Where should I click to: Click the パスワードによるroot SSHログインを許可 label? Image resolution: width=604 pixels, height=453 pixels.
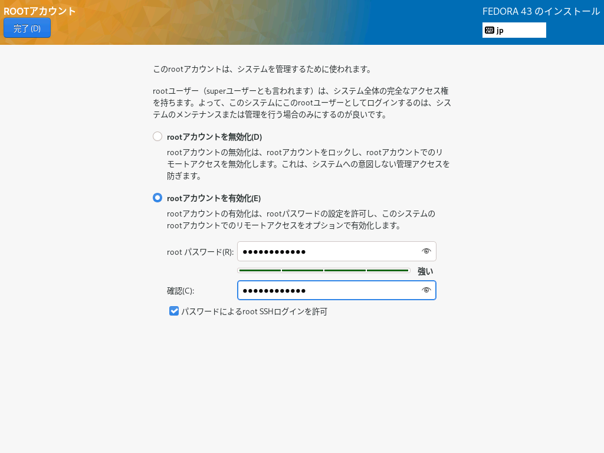coord(254,311)
